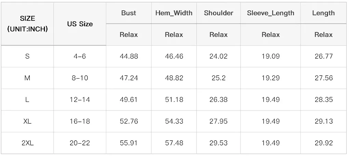Click the bust value 44.88
The height and width of the screenshot is (156, 349).
click(x=129, y=56)
